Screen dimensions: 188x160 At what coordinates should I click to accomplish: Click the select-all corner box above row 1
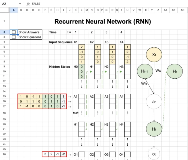[x=5, y=10]
